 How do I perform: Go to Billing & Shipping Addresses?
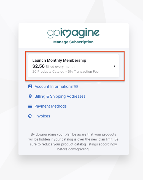pos(60,96)
